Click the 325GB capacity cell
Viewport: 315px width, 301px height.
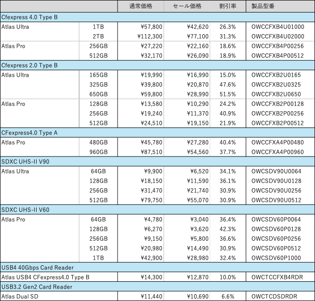coord(98,85)
